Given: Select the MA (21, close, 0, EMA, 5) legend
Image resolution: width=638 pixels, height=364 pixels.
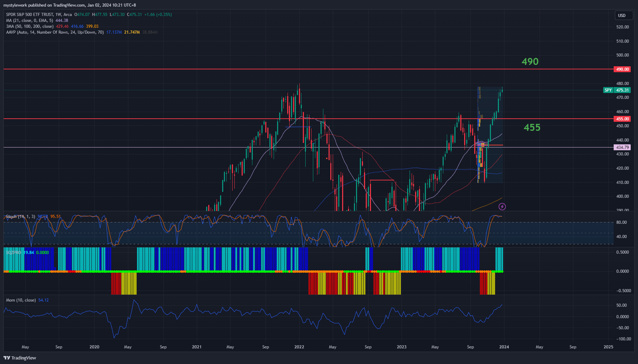Looking at the screenshot, I should pyautogui.click(x=29, y=20).
